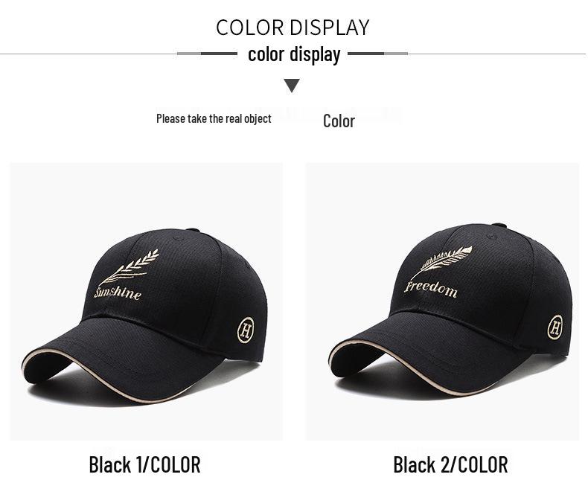Click the circled H logo on right cap
This screenshot has height=483, width=588.
[555, 327]
